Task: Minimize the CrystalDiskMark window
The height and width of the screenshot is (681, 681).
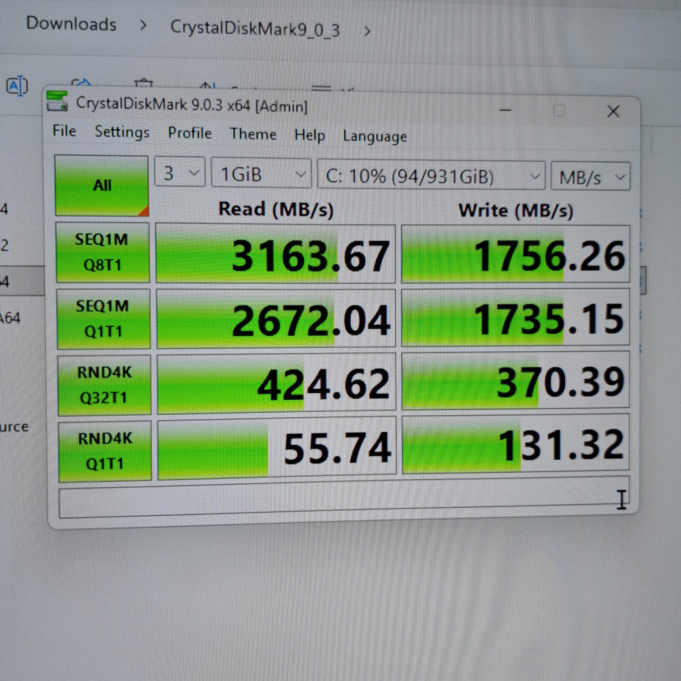Action: coord(505,110)
